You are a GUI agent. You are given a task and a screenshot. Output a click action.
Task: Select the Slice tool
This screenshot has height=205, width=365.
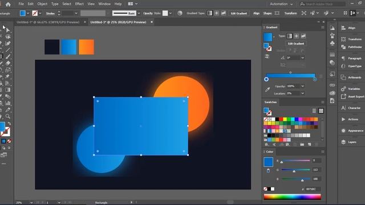(8, 110)
